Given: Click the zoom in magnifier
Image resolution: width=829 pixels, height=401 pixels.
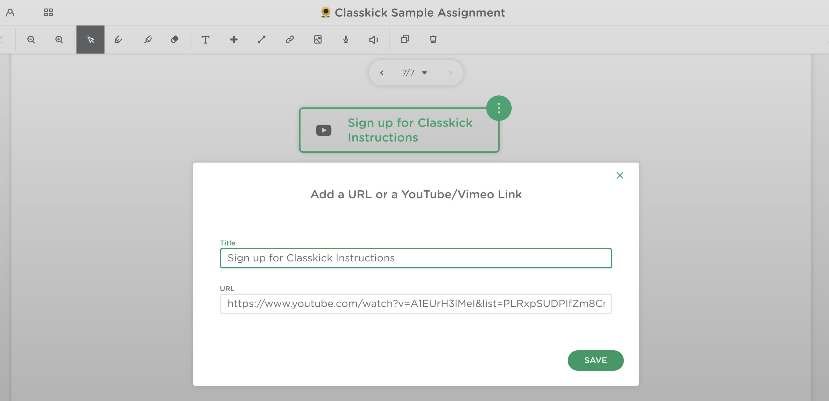Looking at the screenshot, I should tap(59, 40).
